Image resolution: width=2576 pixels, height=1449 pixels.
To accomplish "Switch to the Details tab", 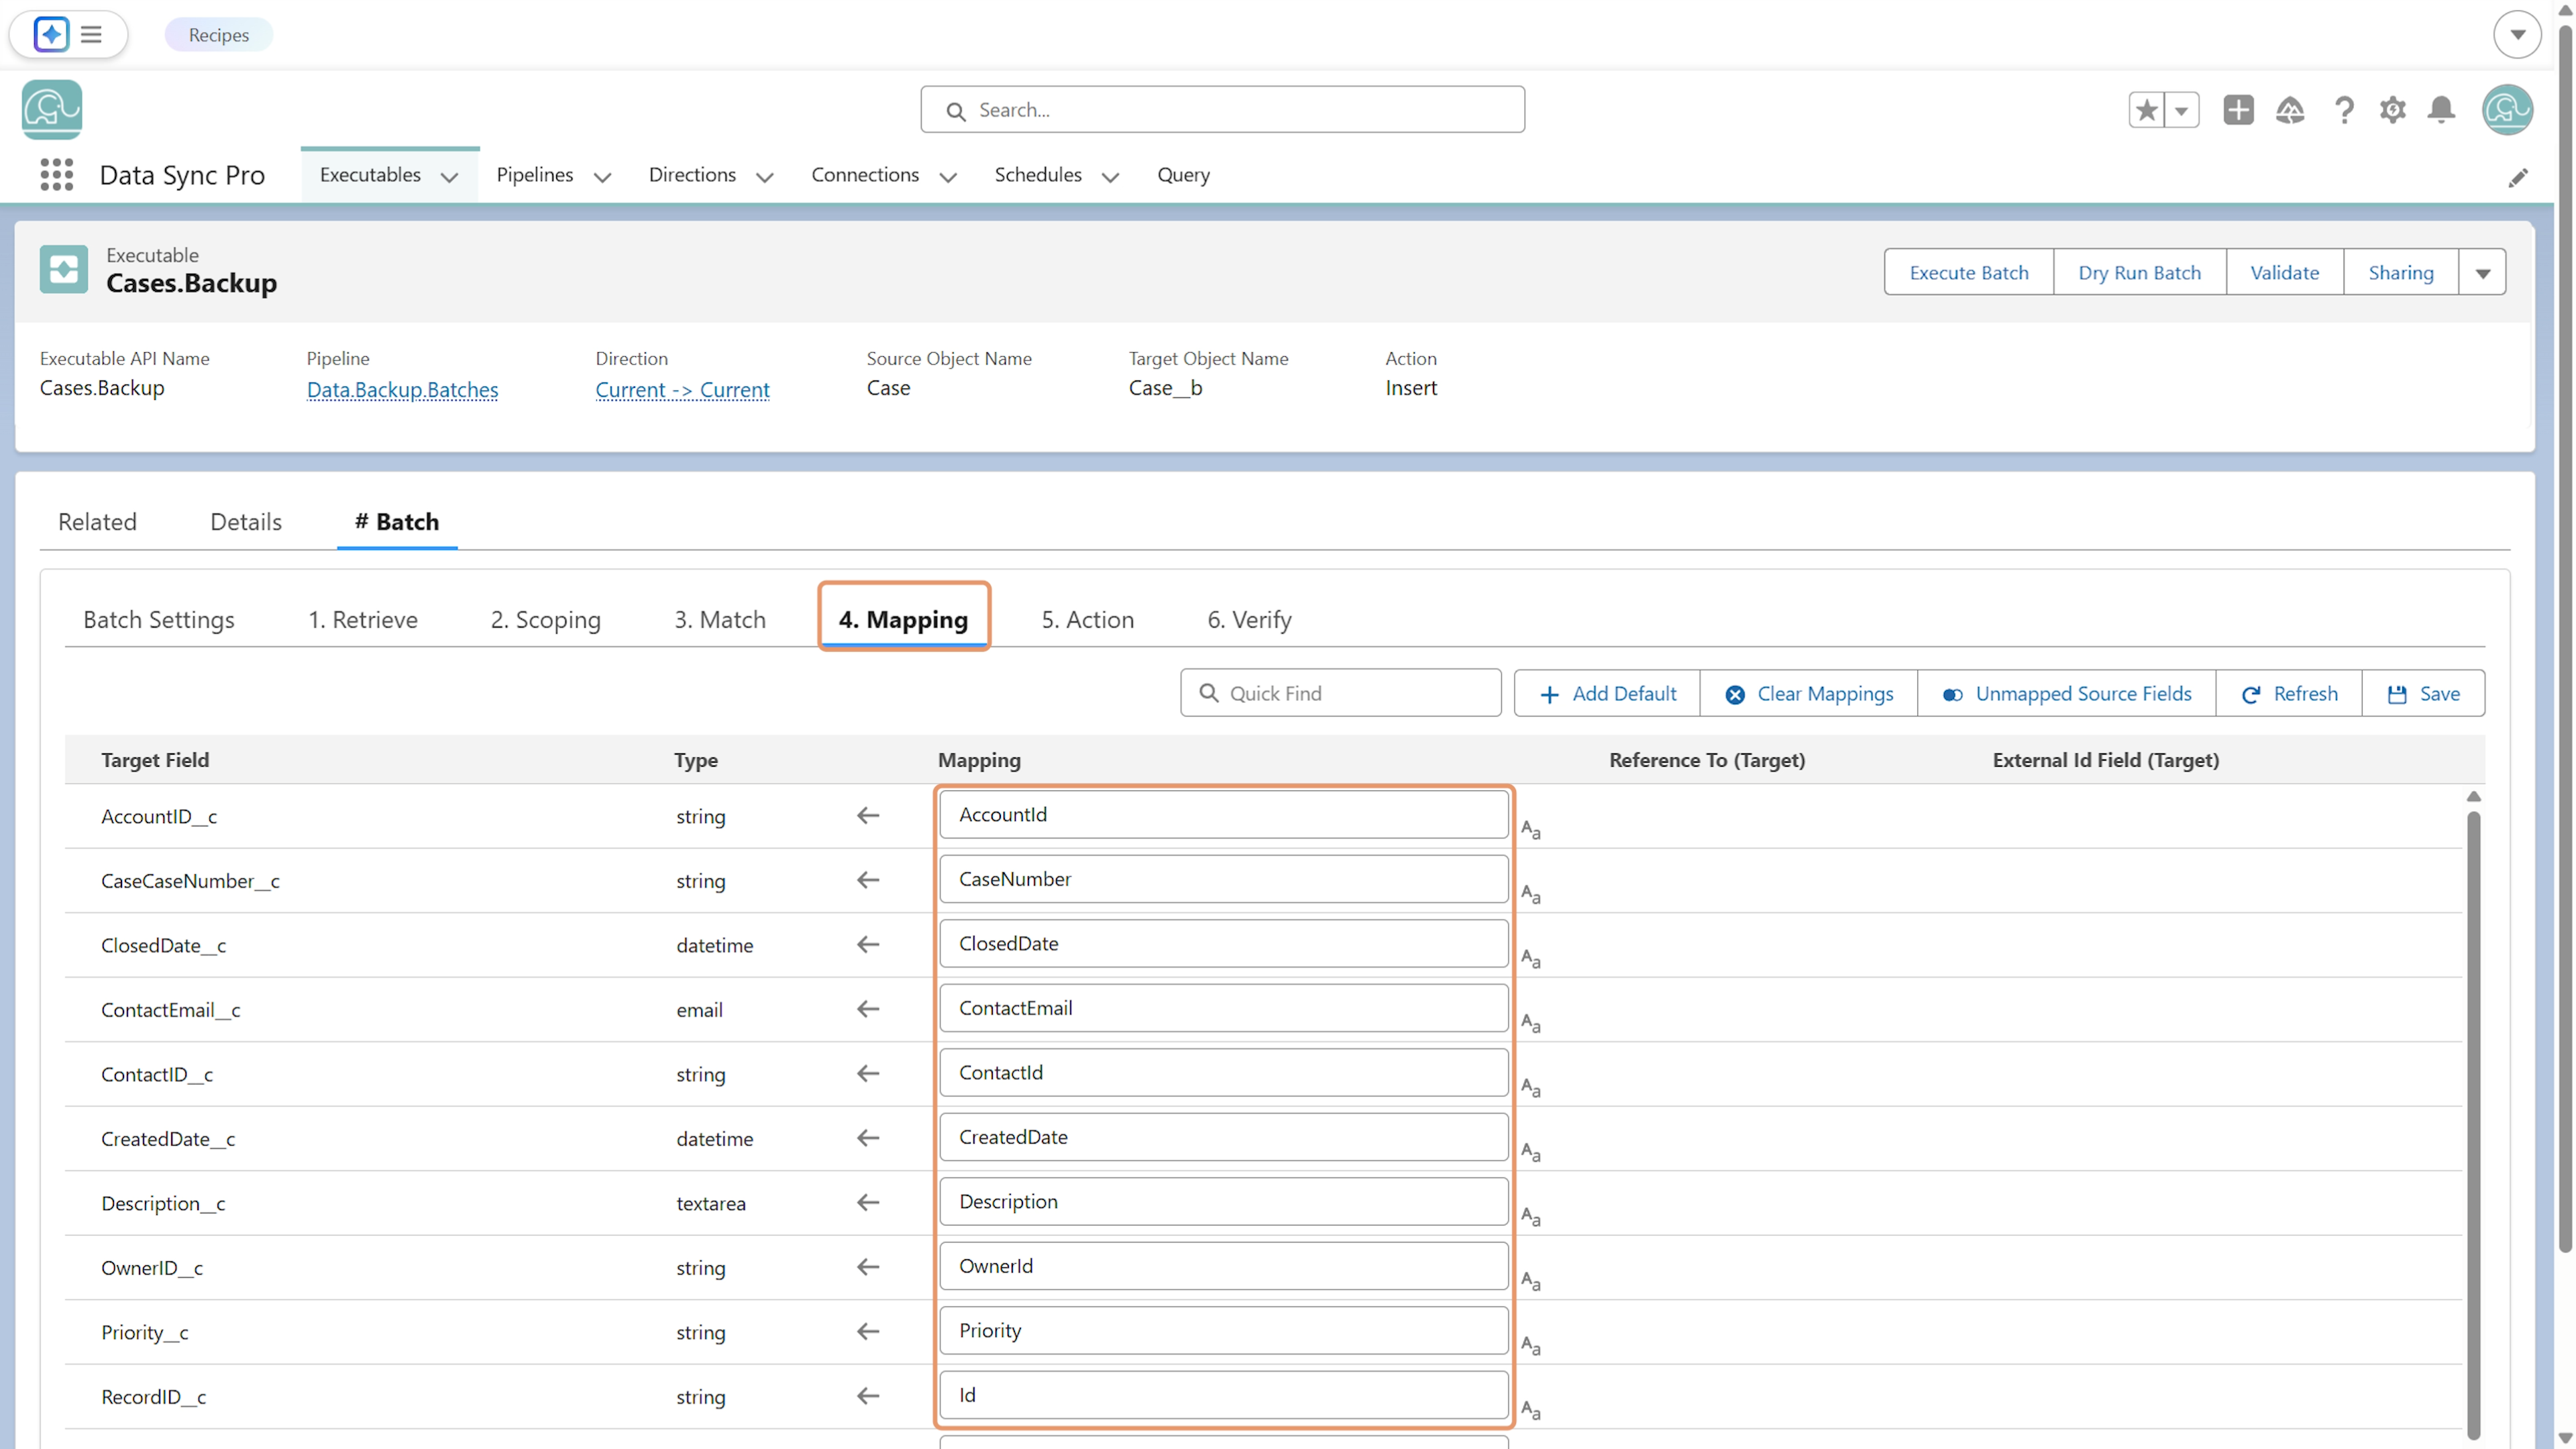I will click(x=246, y=521).
